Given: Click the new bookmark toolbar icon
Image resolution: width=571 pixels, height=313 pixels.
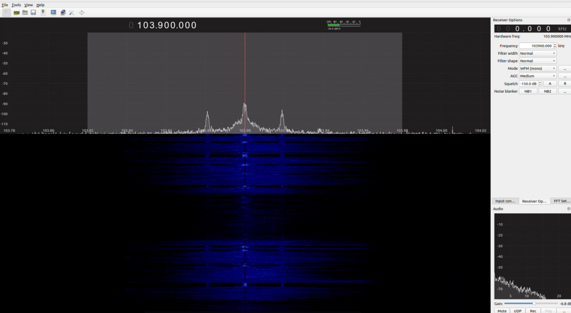Looking at the screenshot, I should point(43,12).
